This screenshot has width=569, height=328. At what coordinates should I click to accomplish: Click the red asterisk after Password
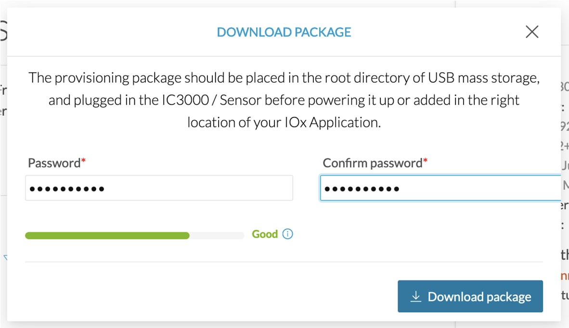pyautogui.click(x=83, y=161)
